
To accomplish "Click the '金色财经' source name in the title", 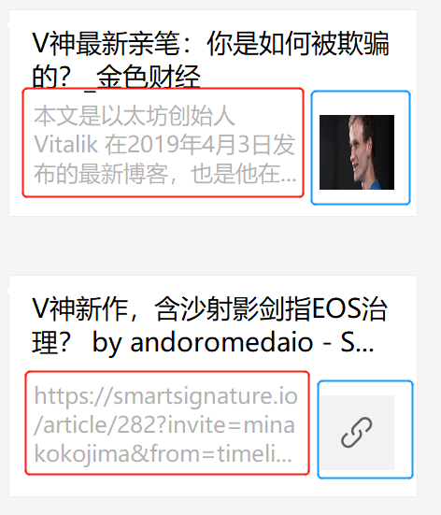I will [x=149, y=77].
